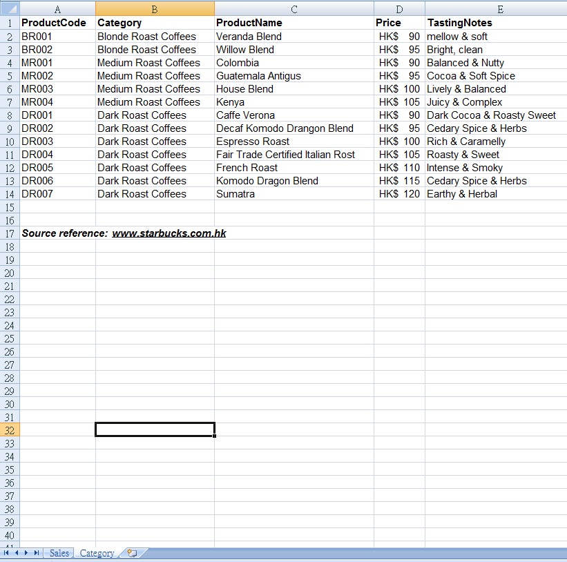Select the Veranda Blend cell
This screenshot has height=562, width=567.
point(249,37)
